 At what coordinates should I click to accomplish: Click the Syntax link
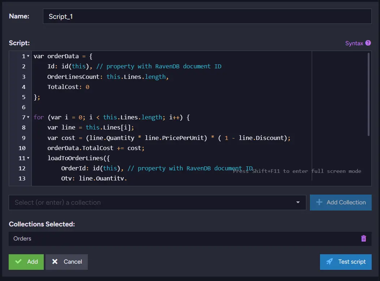click(x=354, y=43)
